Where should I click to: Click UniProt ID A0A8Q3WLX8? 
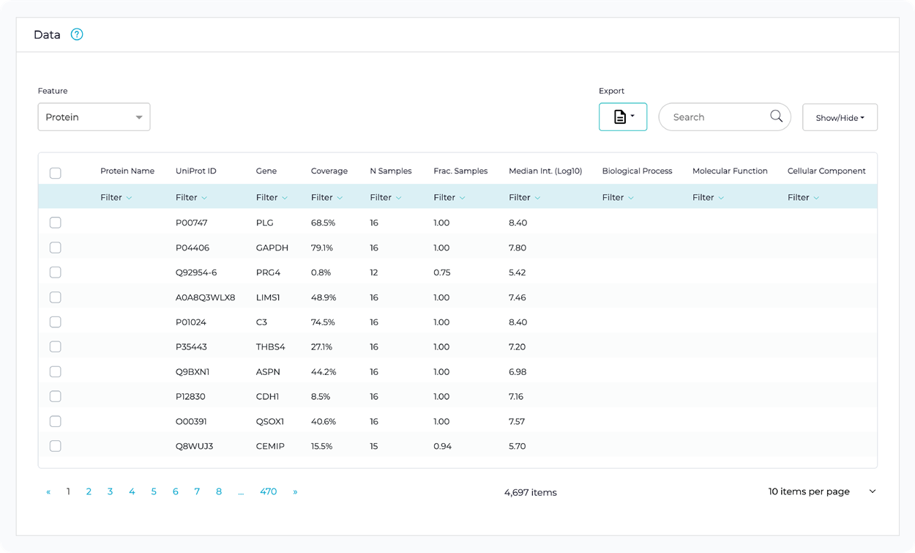(206, 297)
